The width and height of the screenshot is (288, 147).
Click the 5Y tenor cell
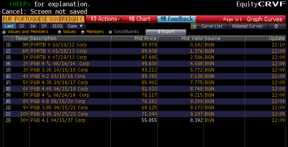click(26, 83)
